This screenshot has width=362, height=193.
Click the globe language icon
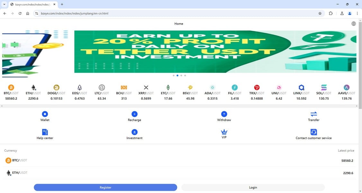(353, 23)
